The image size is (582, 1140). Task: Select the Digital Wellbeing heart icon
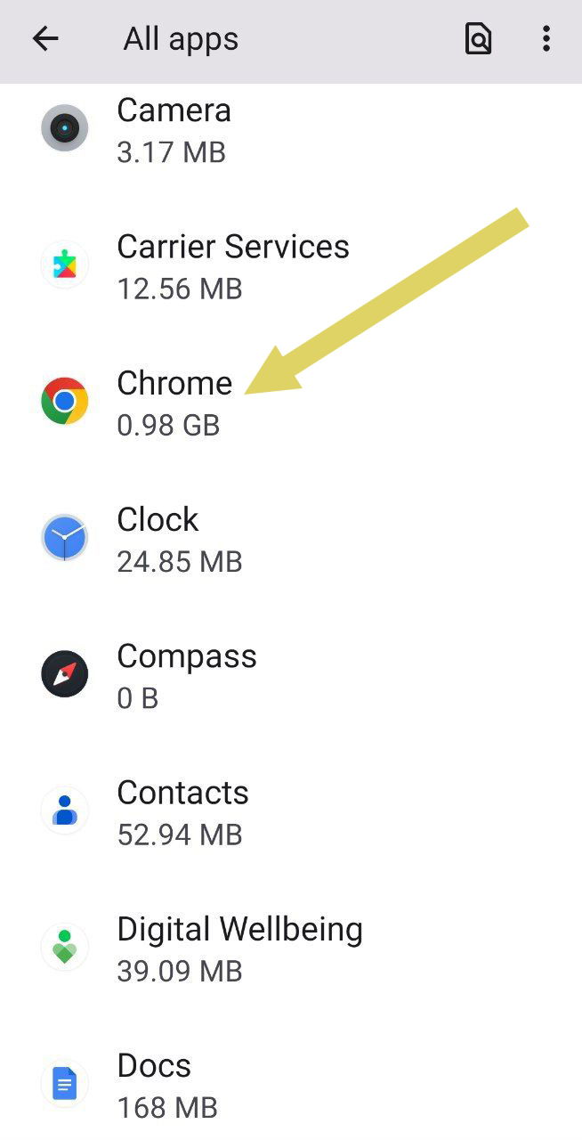[64, 947]
